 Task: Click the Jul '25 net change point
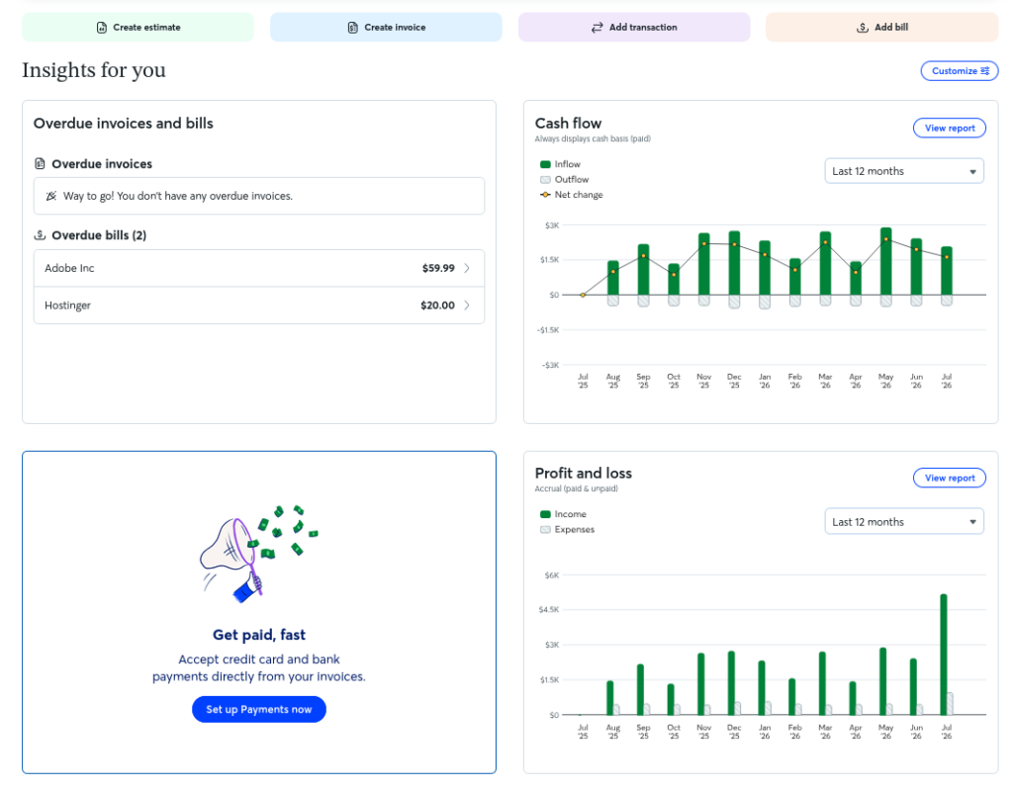tap(583, 295)
